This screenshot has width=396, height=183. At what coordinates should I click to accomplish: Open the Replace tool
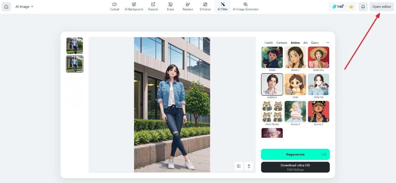pos(188,7)
